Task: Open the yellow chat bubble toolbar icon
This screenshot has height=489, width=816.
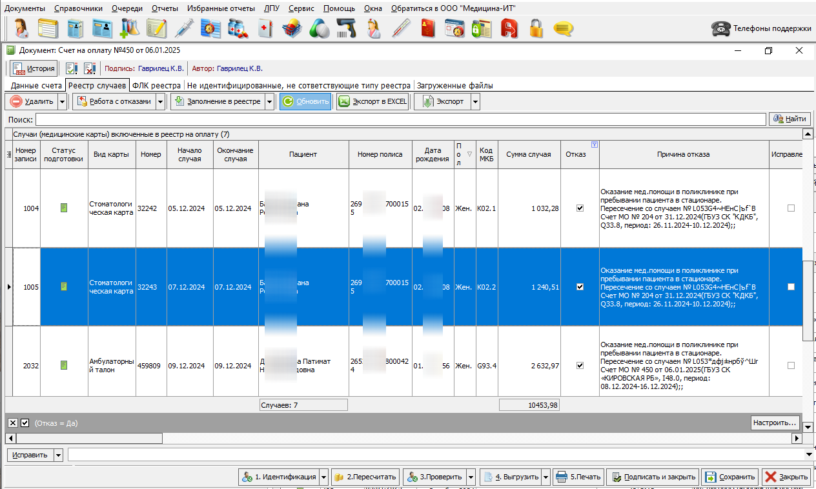Action: (564, 28)
